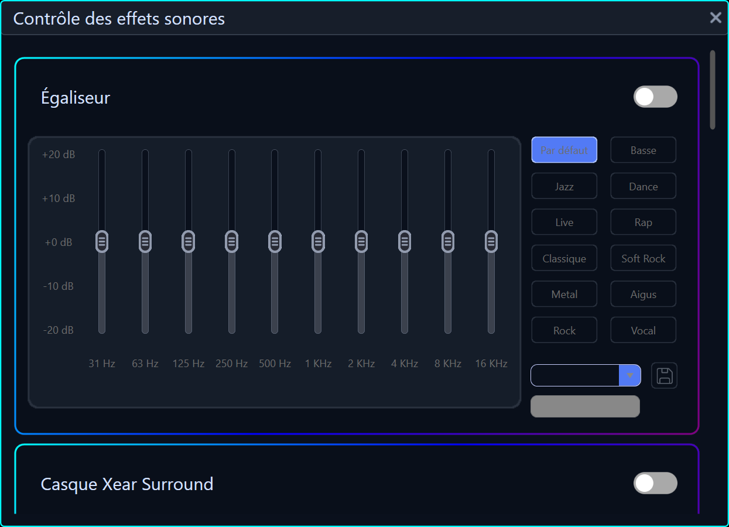
Task: Select the Metal preset
Action: click(x=564, y=294)
